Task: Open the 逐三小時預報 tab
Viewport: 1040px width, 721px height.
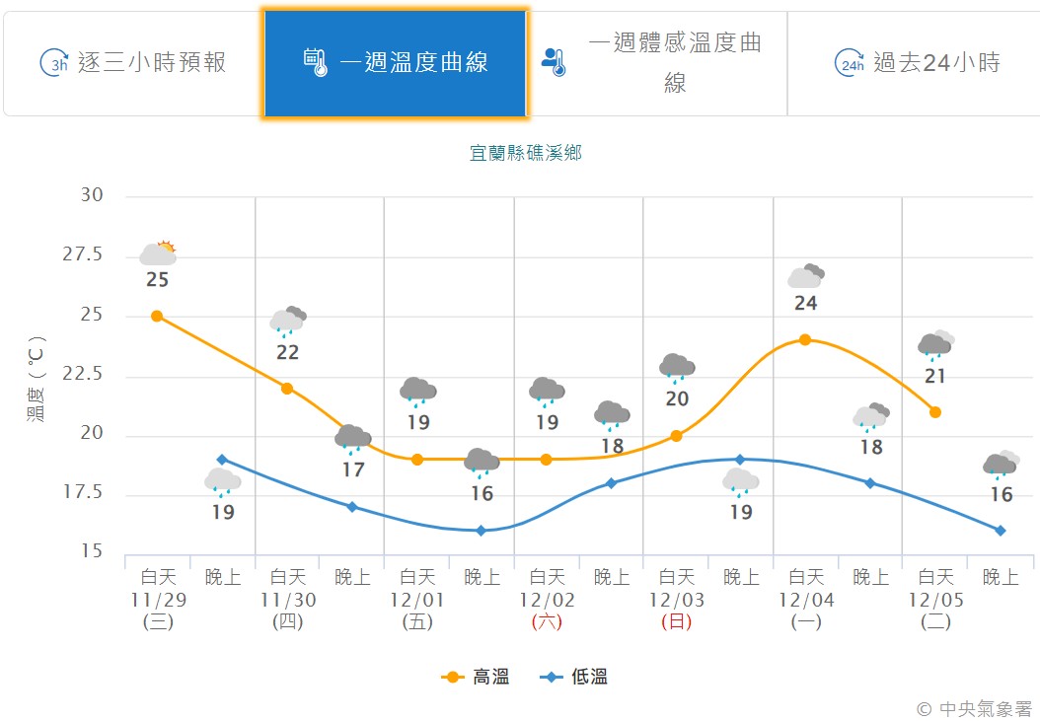Action: [x=134, y=63]
